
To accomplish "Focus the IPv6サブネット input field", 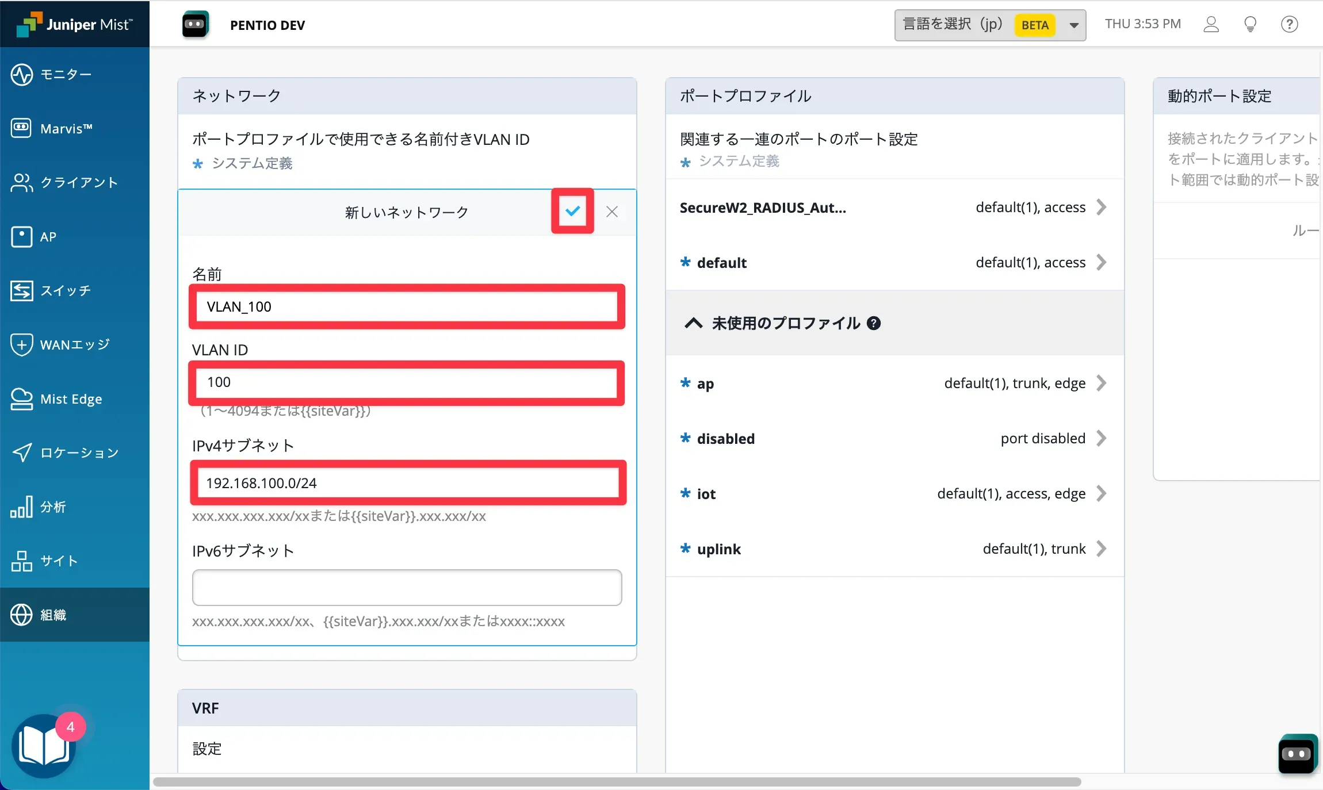I will click(x=407, y=587).
